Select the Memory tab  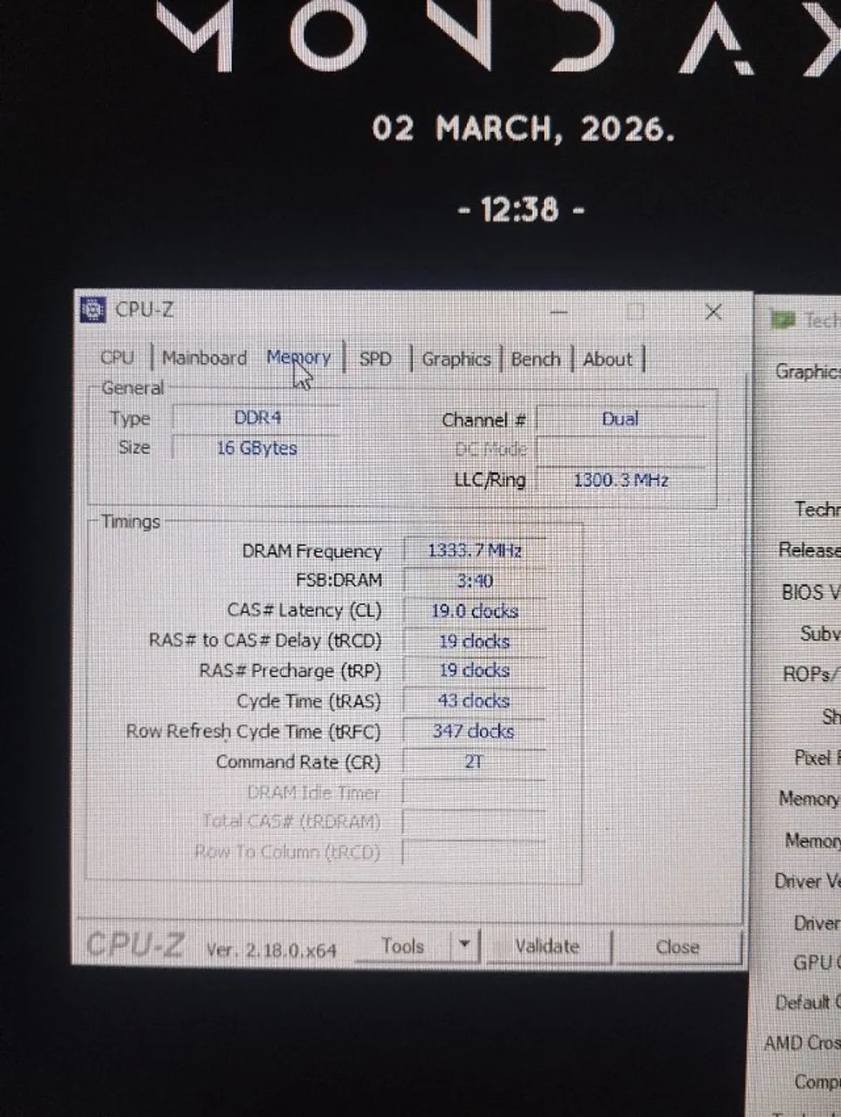click(298, 358)
